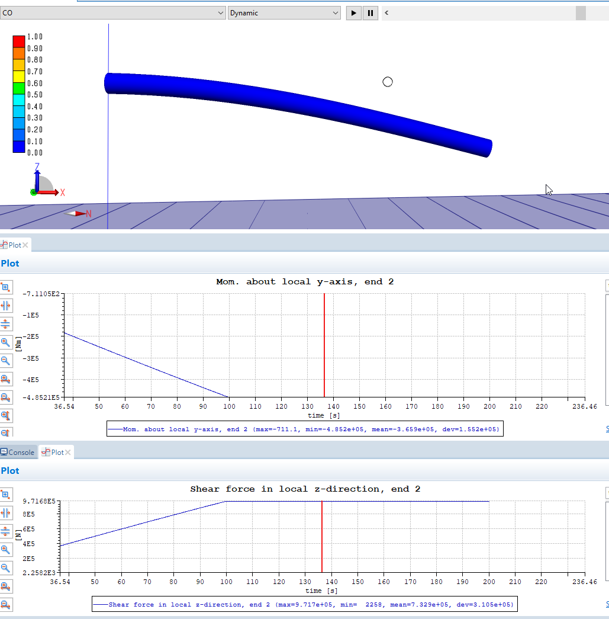Click auto-range fit icon in moment plot
This screenshot has width=609, height=619.
(x=6, y=287)
